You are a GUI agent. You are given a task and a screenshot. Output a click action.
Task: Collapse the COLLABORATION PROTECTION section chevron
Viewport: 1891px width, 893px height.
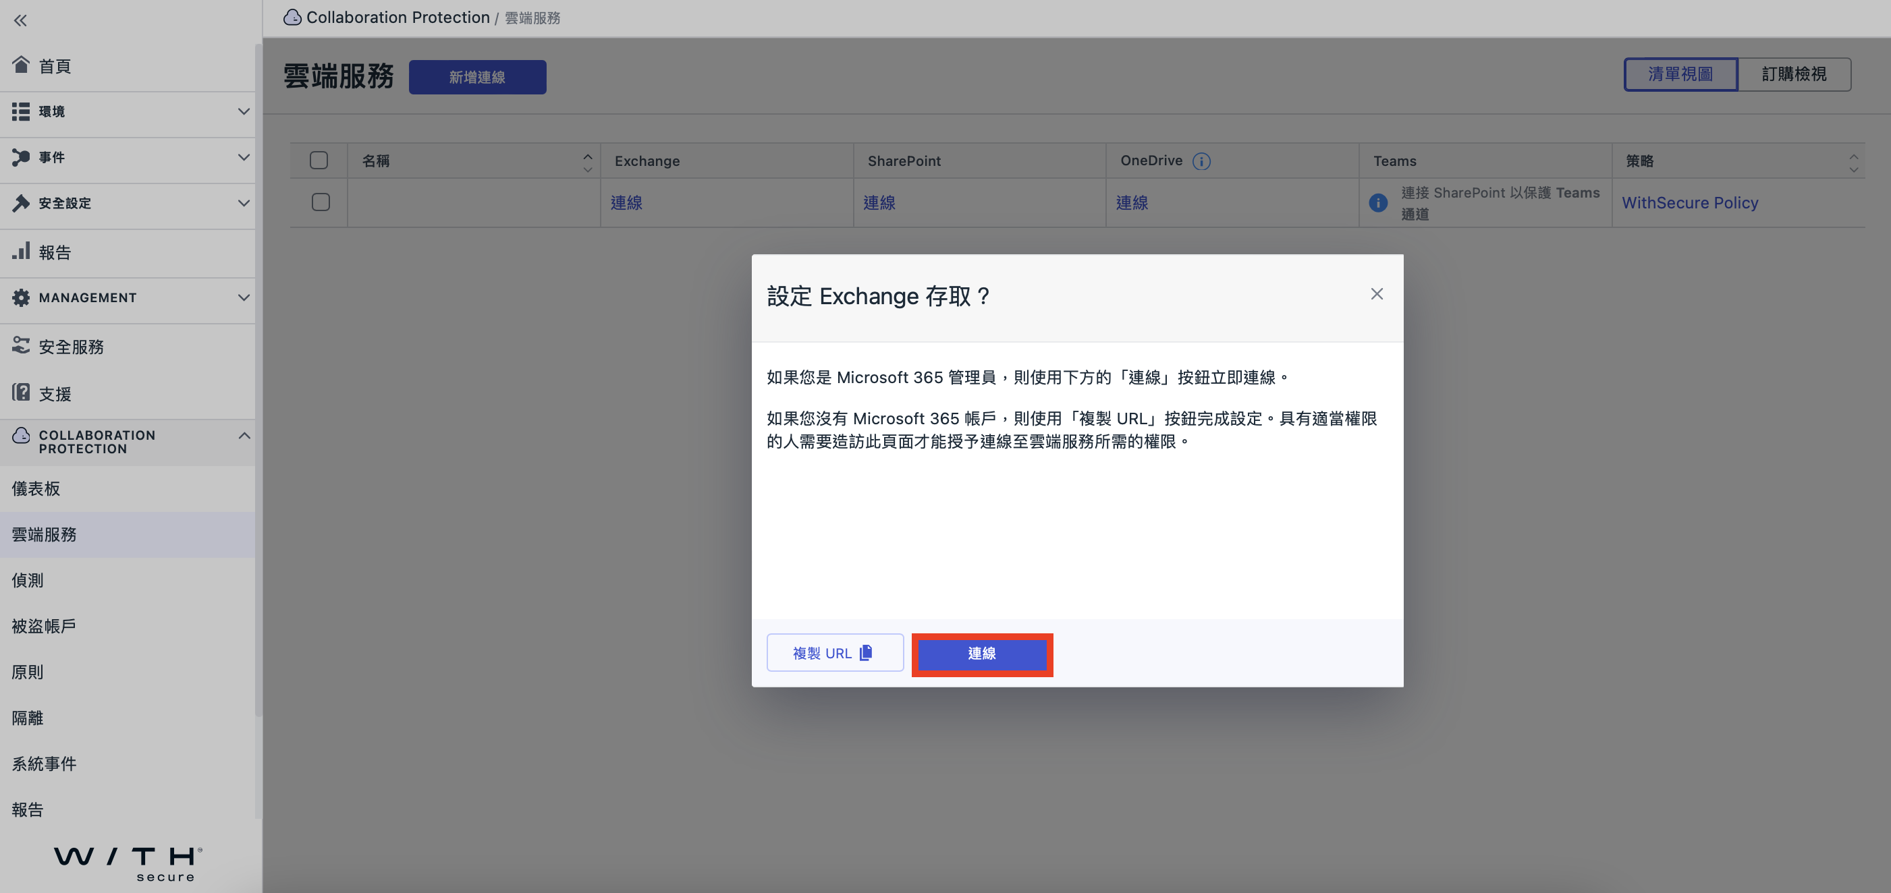pyautogui.click(x=244, y=435)
